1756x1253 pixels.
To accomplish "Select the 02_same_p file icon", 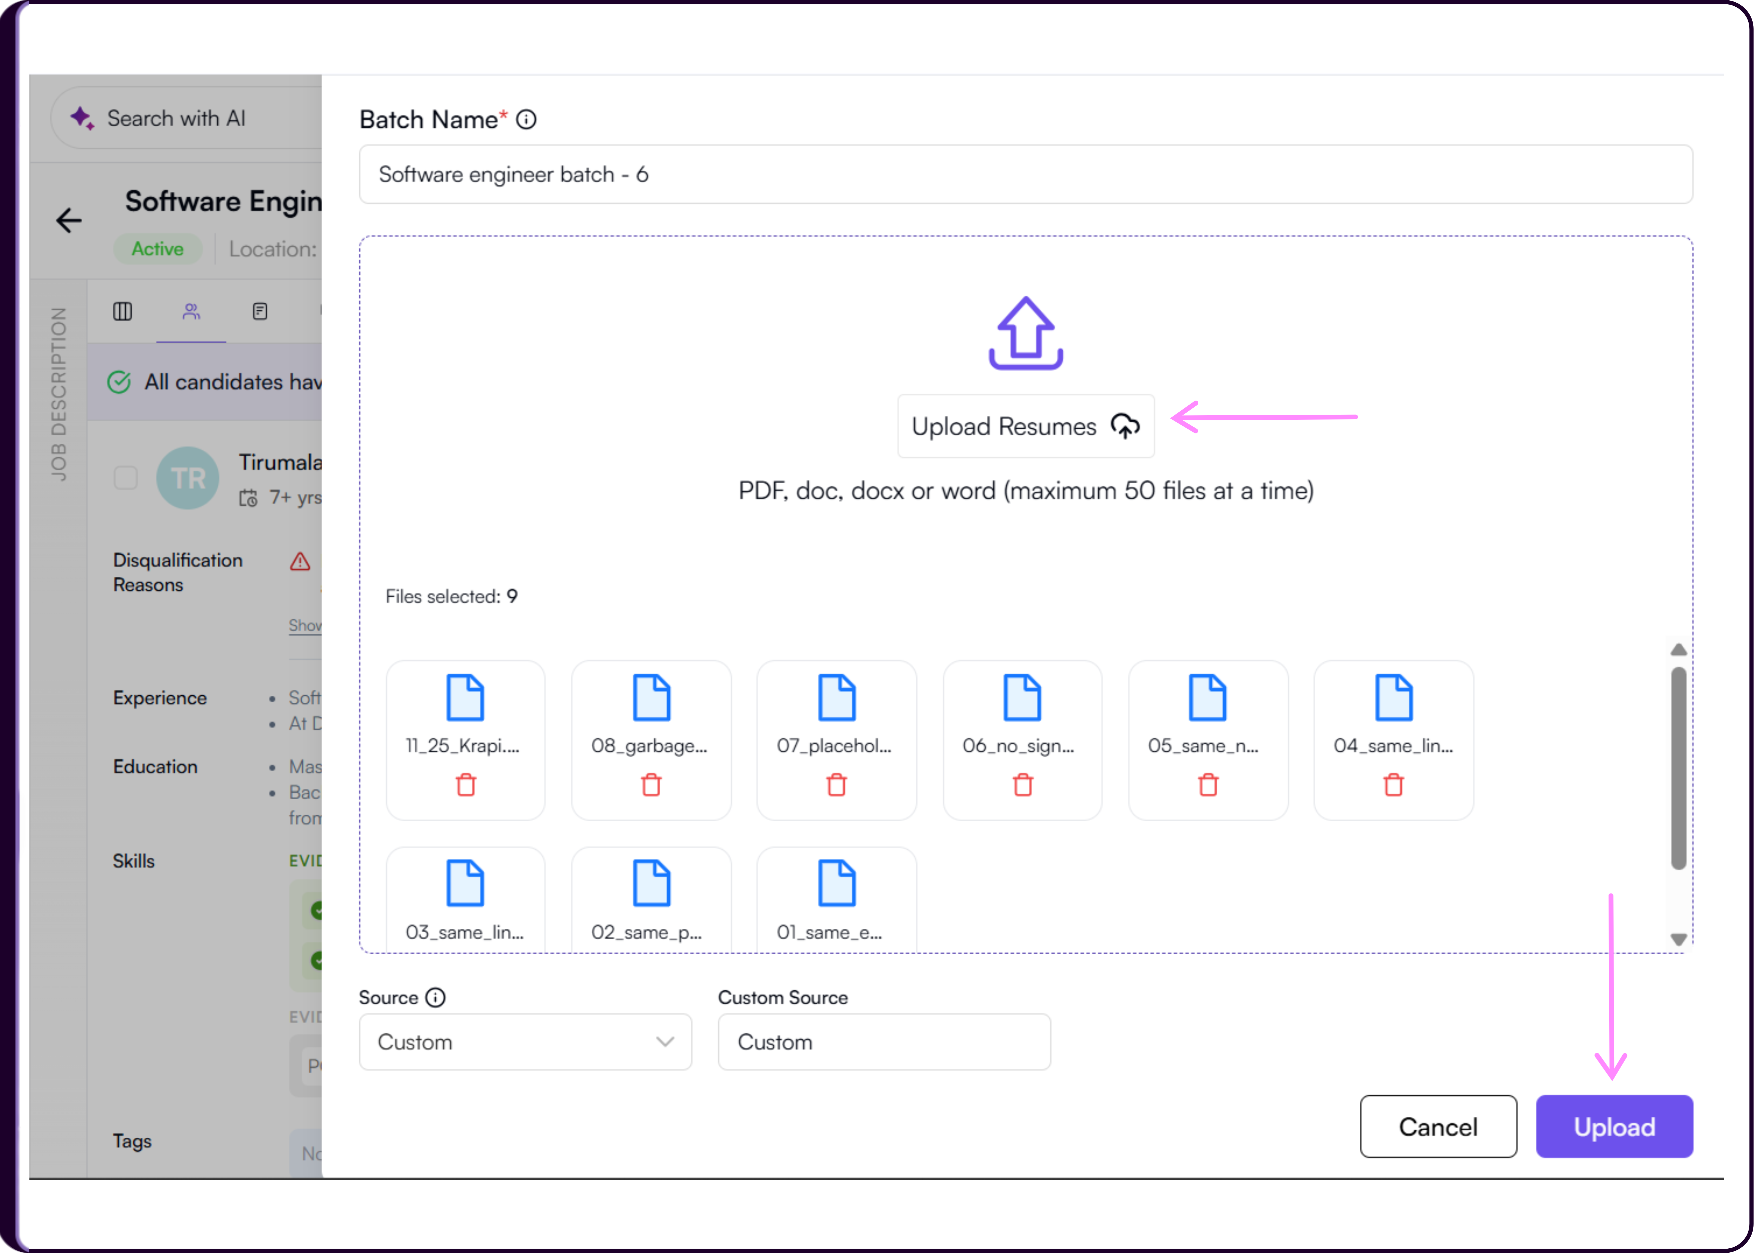I will click(x=651, y=883).
